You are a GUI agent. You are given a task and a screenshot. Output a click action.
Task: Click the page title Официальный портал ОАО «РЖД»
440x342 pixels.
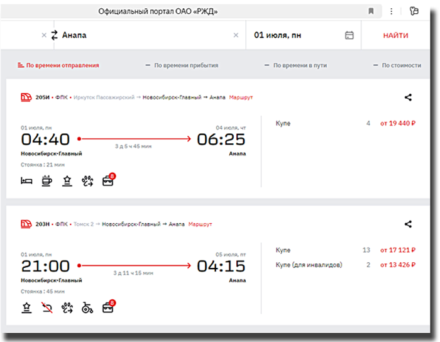point(158,11)
